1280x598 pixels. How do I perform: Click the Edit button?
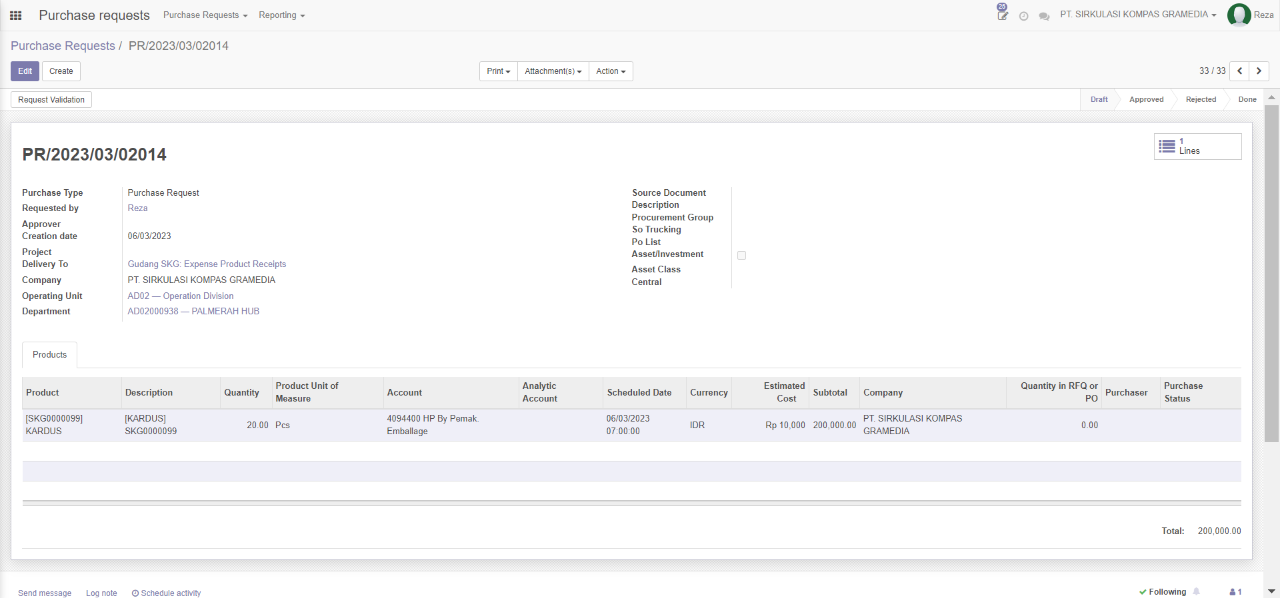coord(25,71)
